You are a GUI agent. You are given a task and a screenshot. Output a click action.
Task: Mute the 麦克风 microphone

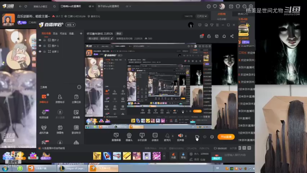coord(167,137)
